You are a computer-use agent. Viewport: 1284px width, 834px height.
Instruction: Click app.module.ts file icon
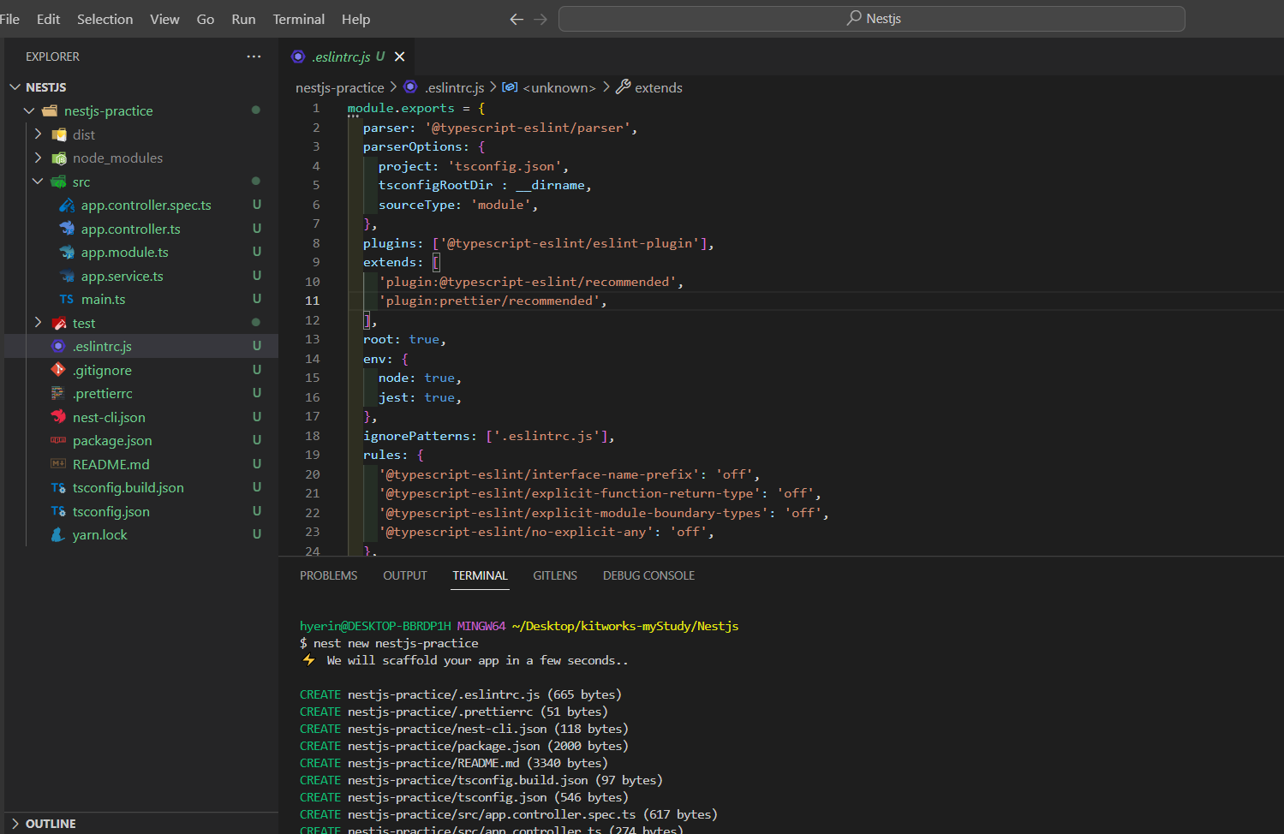coord(67,253)
